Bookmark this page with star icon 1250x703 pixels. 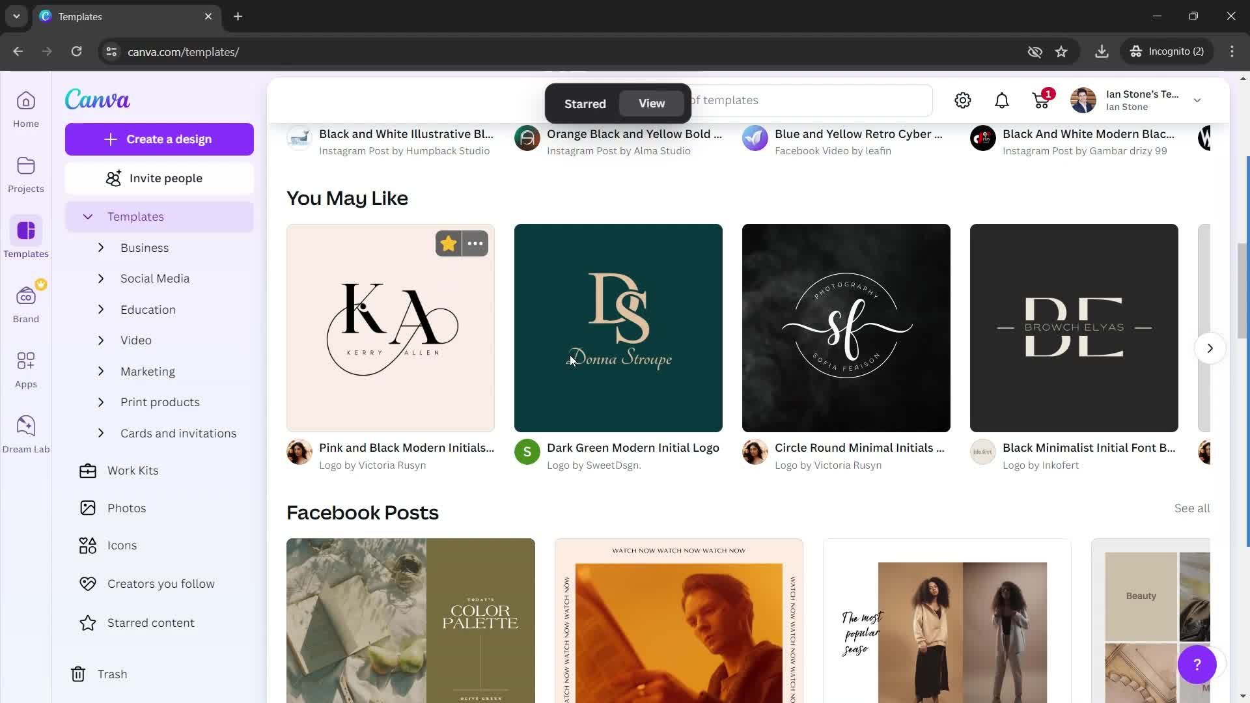(1061, 51)
